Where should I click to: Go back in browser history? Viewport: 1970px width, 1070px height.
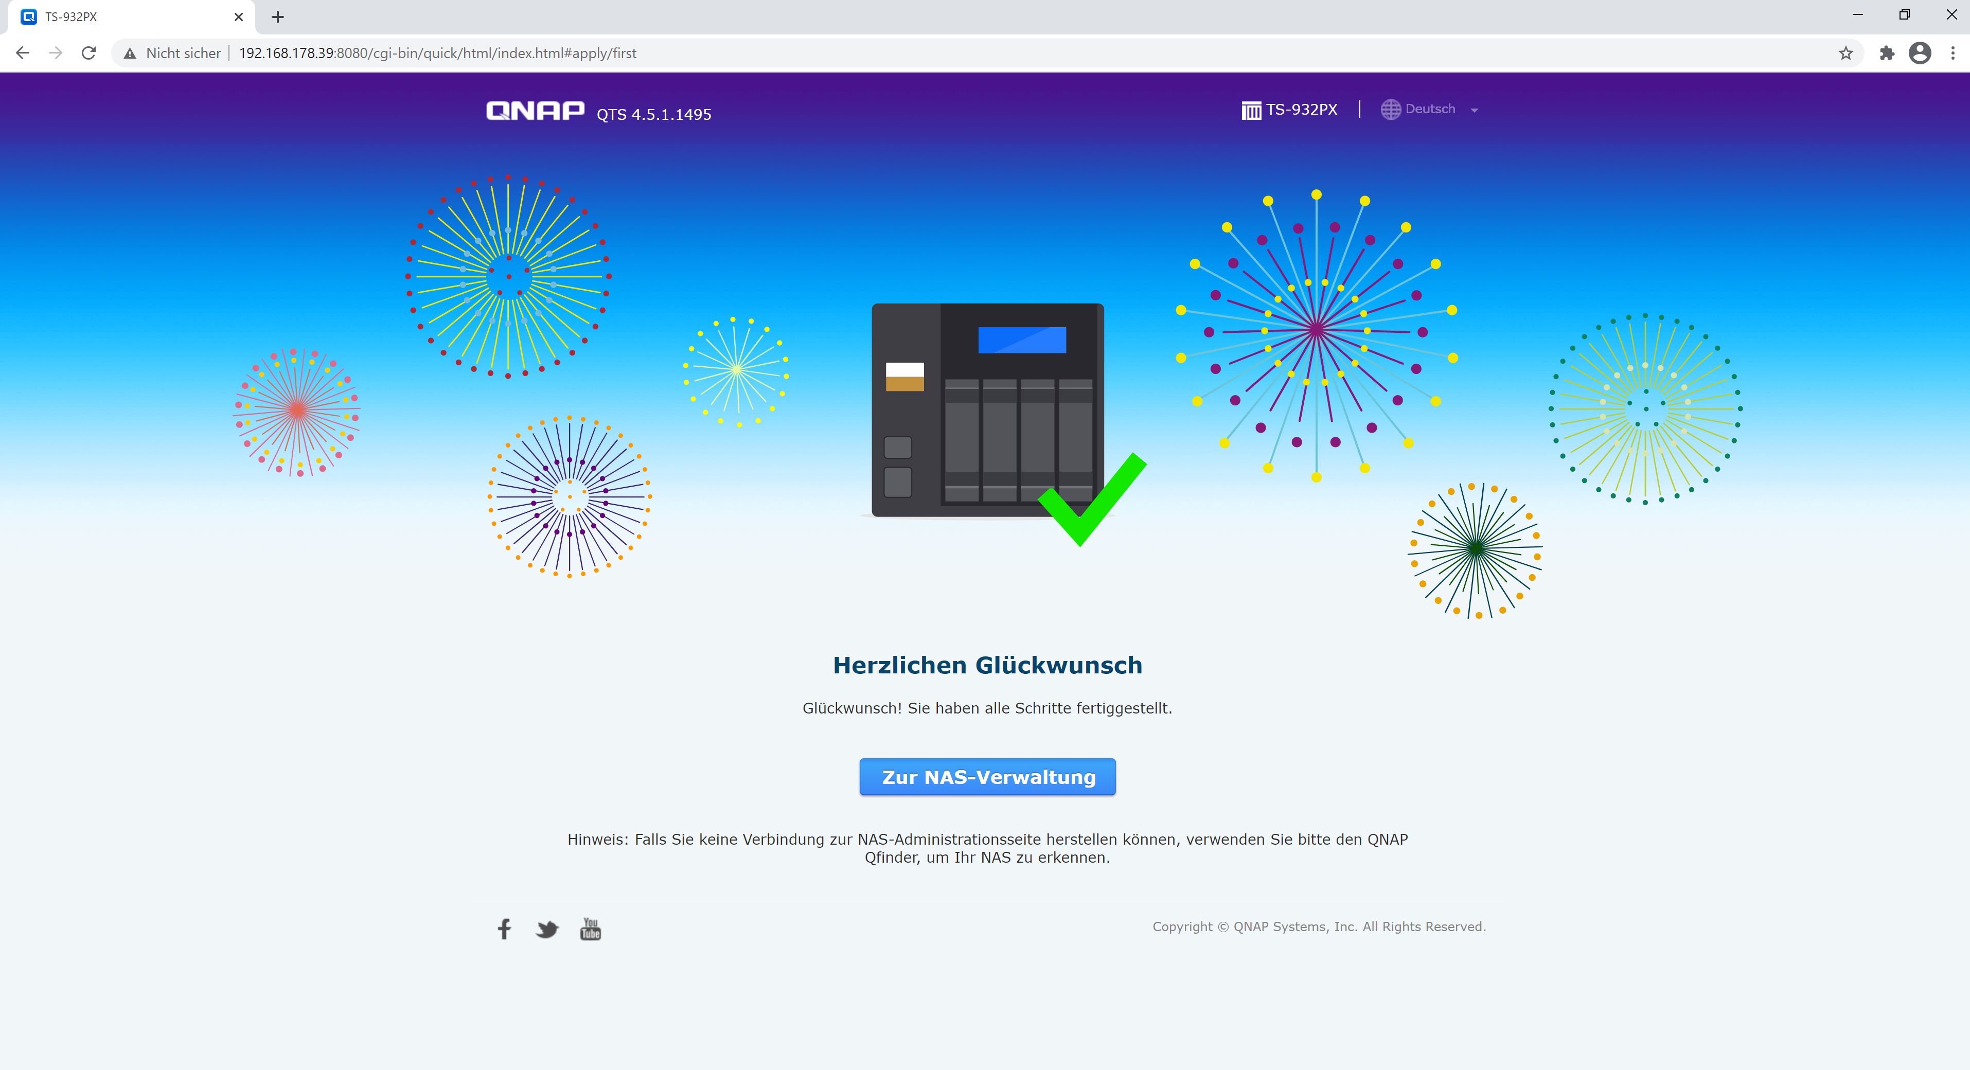(x=22, y=53)
